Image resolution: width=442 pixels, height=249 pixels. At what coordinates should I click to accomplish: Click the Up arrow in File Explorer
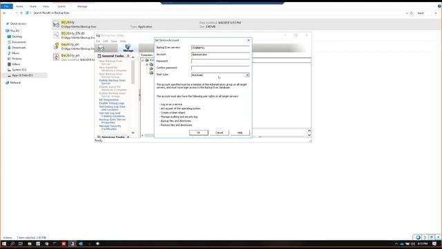tap(21, 13)
